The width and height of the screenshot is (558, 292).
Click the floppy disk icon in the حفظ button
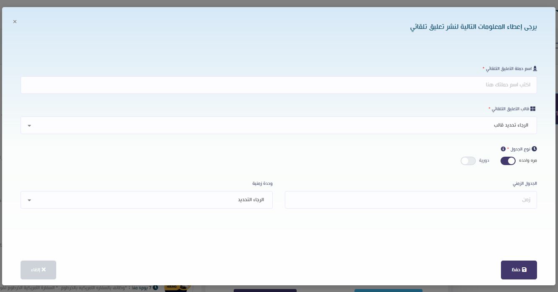524,270
